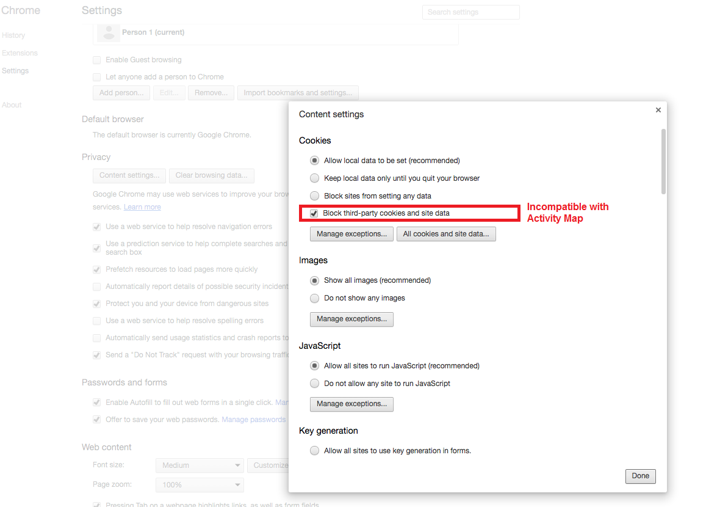
Task: Select Allow all sites to use key generation
Action: [314, 451]
